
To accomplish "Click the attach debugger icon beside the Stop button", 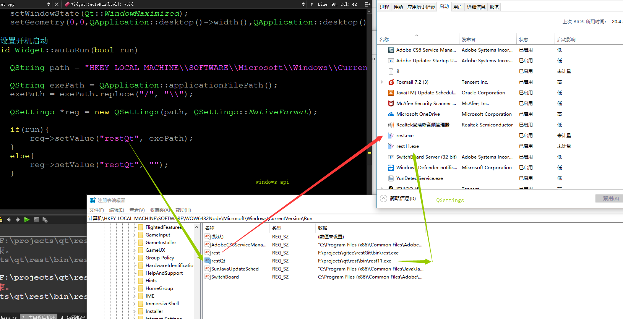I will pyautogui.click(x=45, y=220).
